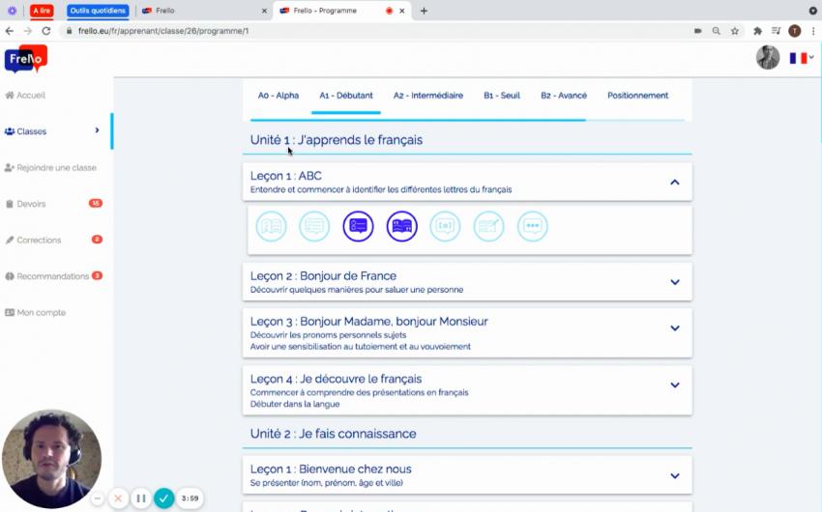Open the third dark-blue activity icon in Leçon 1
822x512 pixels.
pyautogui.click(x=358, y=226)
